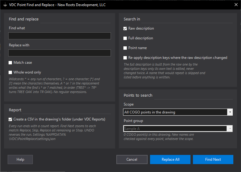Click the 'Search in' section heading
241x172 pixels.
pos(132,19)
